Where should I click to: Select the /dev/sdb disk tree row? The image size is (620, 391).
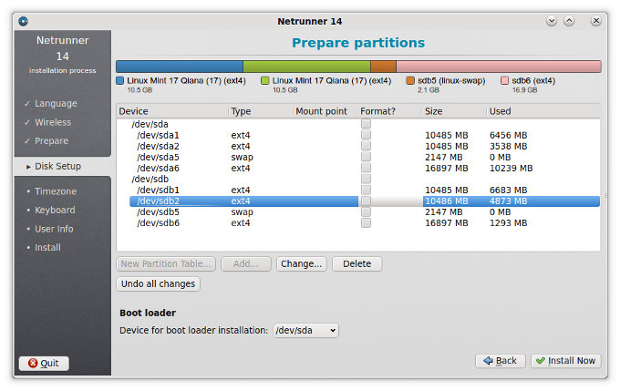[150, 179]
